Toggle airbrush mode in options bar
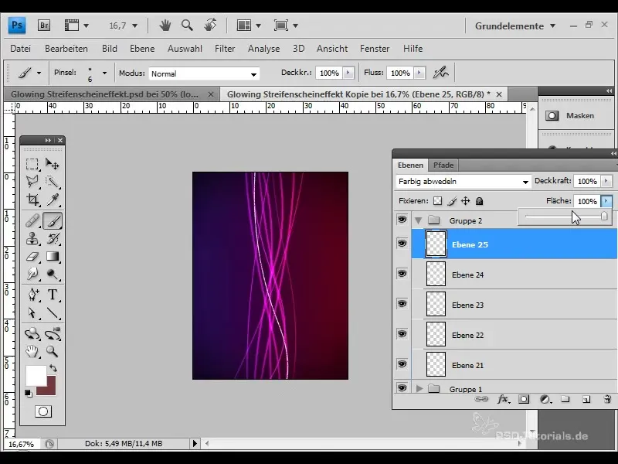 coord(440,73)
